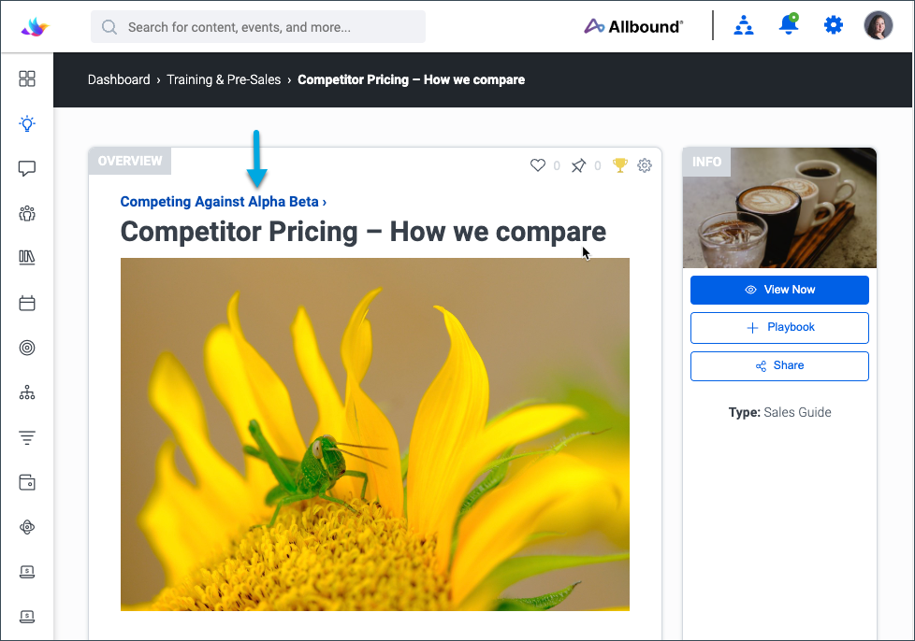Open the library books icon in sidebar
Viewport: 915px width, 641px height.
coord(27,258)
